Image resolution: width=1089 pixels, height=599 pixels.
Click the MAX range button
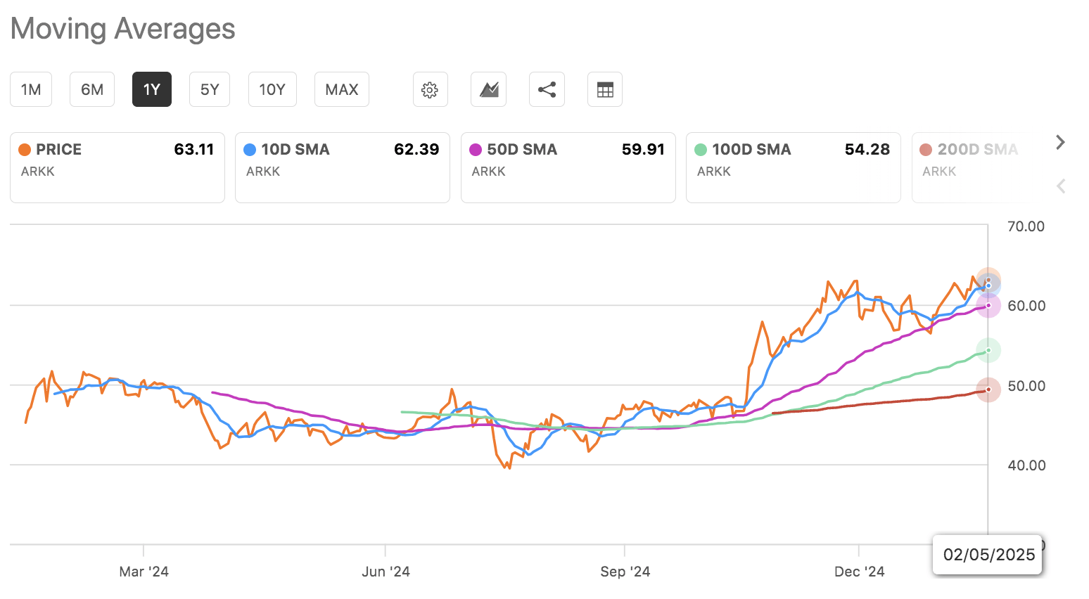click(x=341, y=89)
